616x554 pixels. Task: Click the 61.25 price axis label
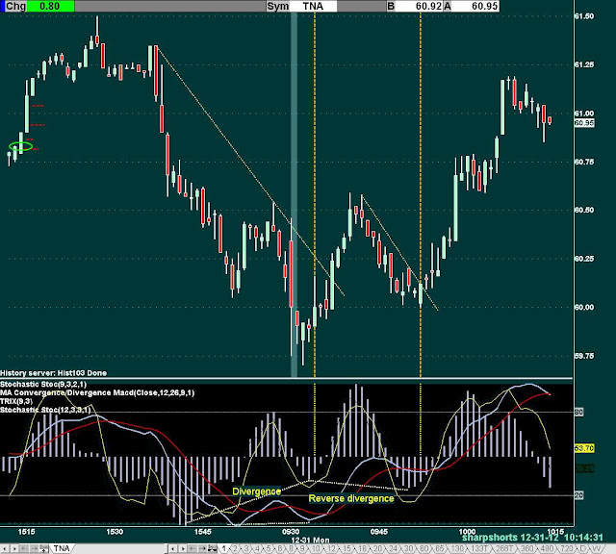click(584, 64)
